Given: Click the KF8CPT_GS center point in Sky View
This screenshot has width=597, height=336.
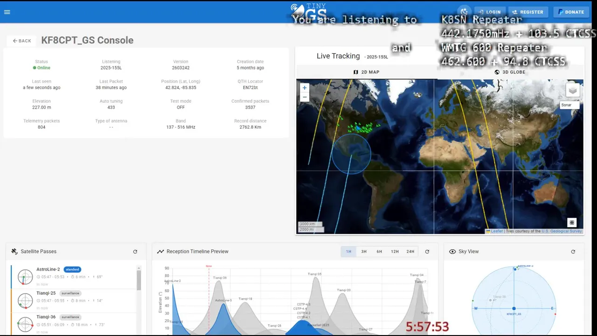Looking at the screenshot, I should [514, 308].
